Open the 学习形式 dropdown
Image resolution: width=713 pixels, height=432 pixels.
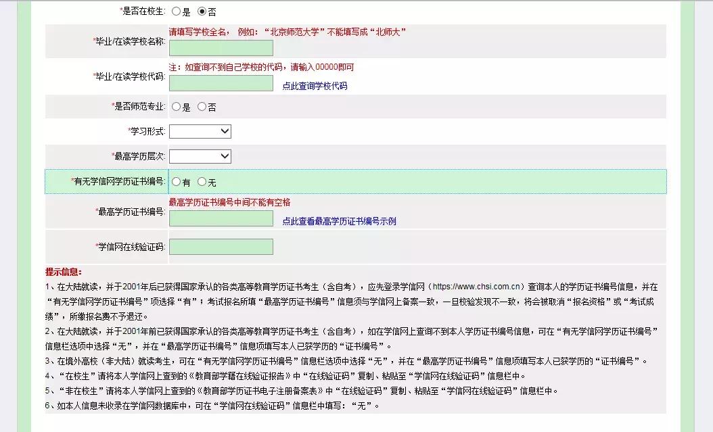tap(200, 131)
